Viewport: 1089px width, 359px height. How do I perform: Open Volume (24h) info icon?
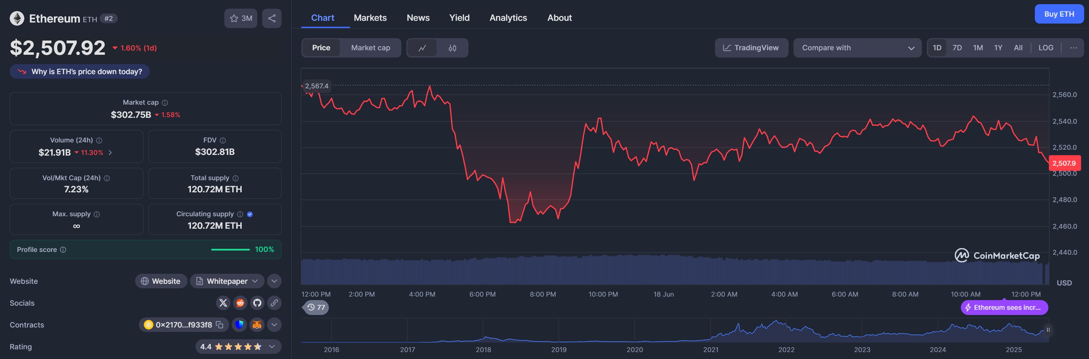click(x=99, y=140)
